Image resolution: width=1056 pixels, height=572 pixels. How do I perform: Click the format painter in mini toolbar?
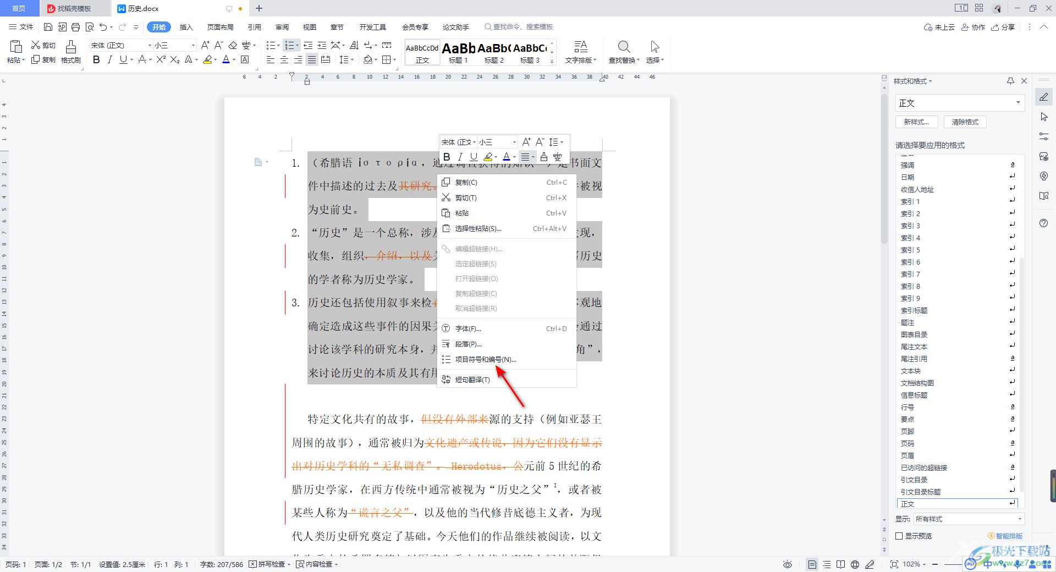(x=543, y=157)
